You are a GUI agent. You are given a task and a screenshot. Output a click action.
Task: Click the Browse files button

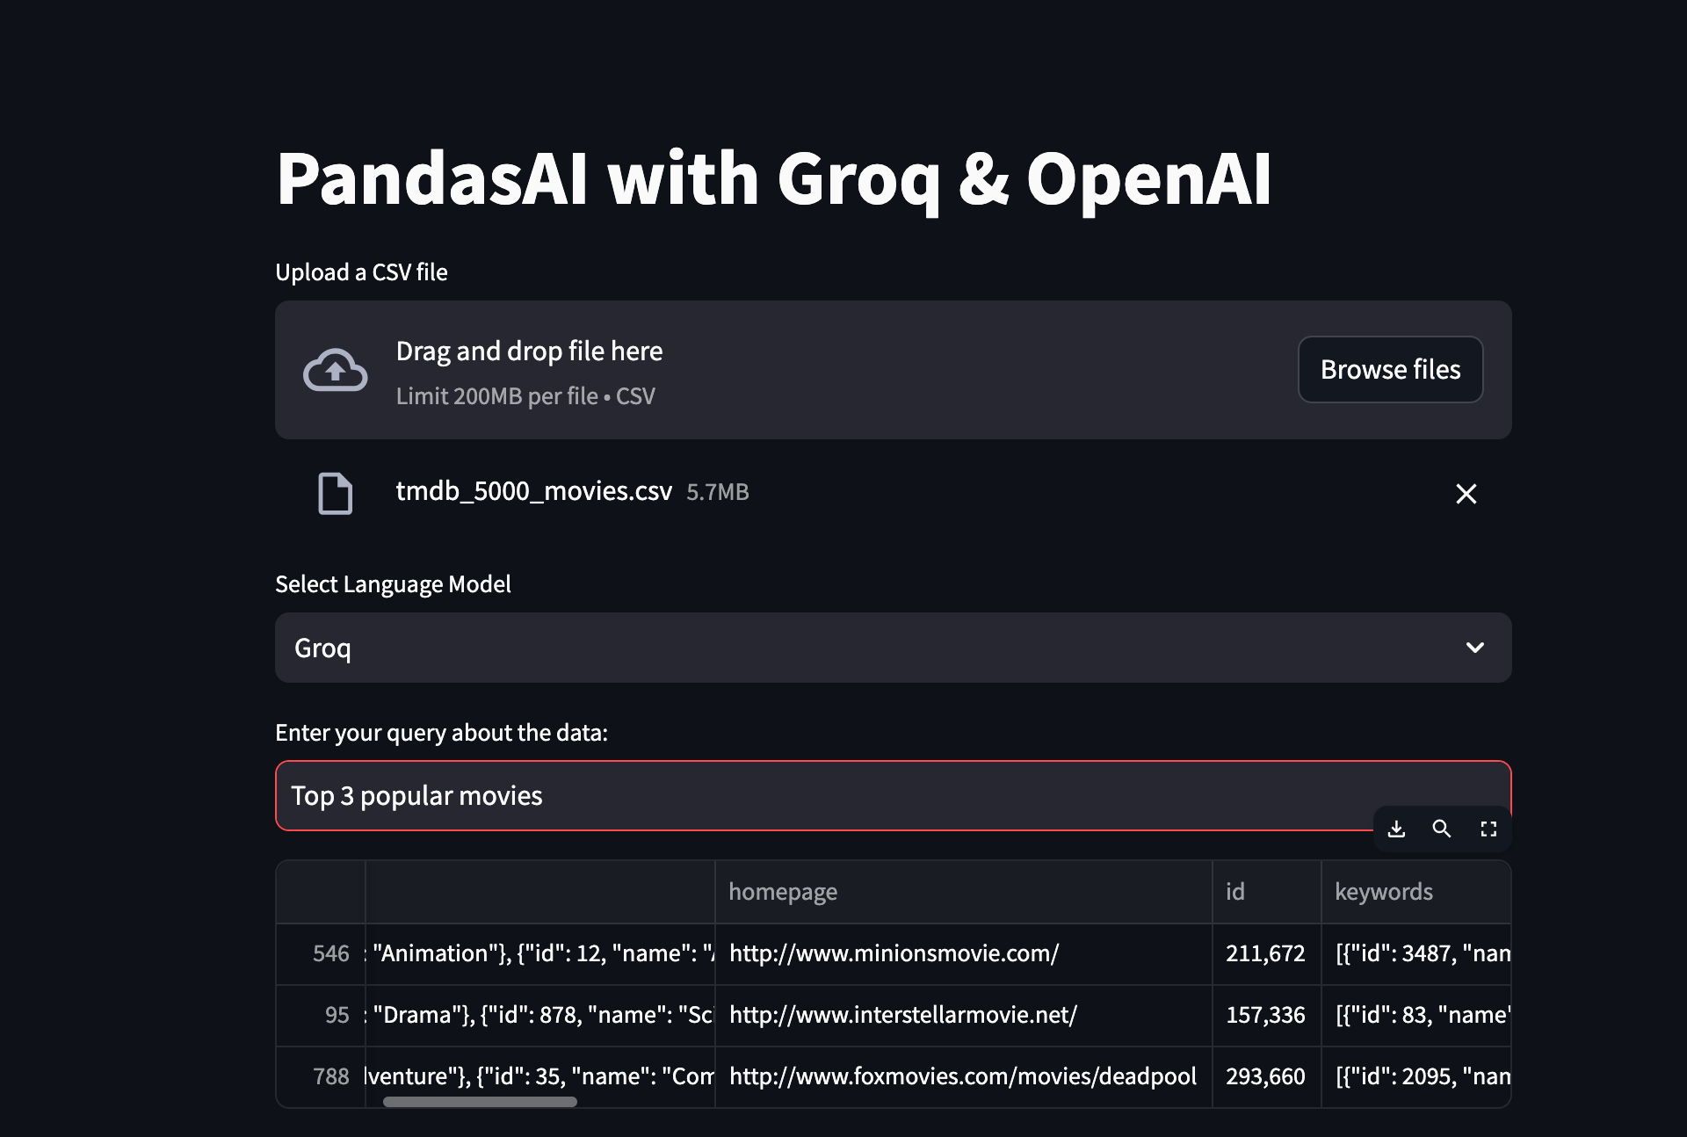[1390, 369]
